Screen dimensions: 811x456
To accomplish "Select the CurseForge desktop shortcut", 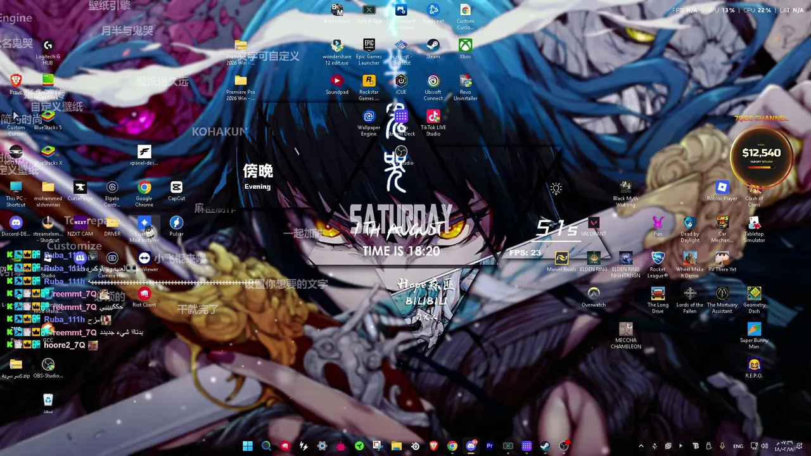I will (x=80, y=191).
